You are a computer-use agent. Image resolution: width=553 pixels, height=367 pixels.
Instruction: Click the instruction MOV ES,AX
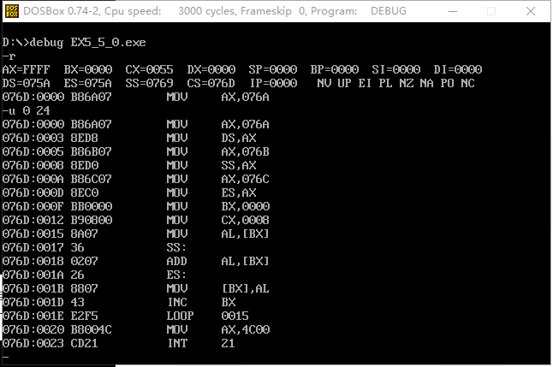211,192
